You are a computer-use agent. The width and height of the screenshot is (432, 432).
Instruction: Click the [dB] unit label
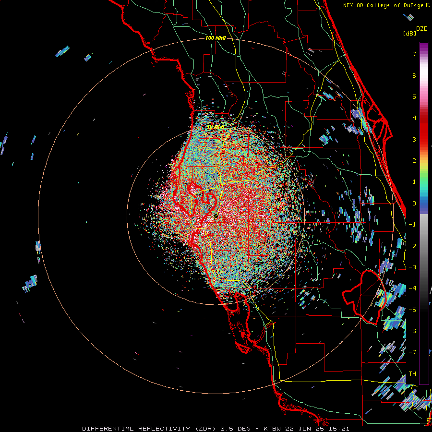409,33
